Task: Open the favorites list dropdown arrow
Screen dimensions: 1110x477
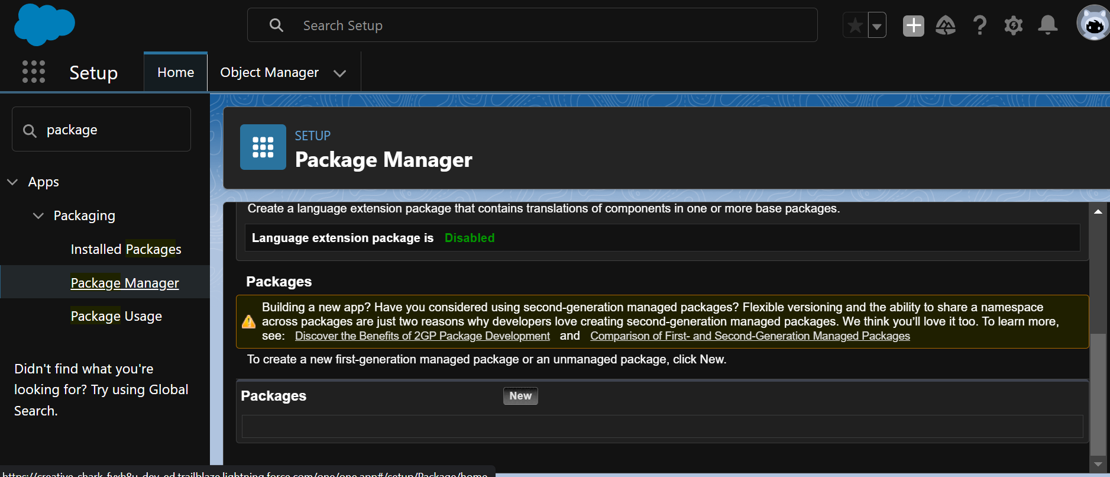Action: coord(877,25)
